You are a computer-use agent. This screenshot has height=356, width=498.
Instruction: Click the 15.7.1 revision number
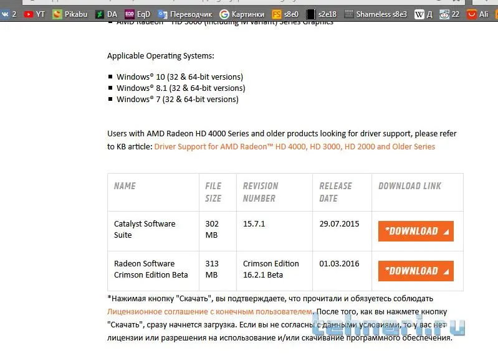pos(254,224)
